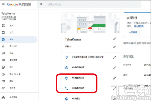
Task: Select 資訊 in the sidebar
Action: pyautogui.click(x=19, y=39)
